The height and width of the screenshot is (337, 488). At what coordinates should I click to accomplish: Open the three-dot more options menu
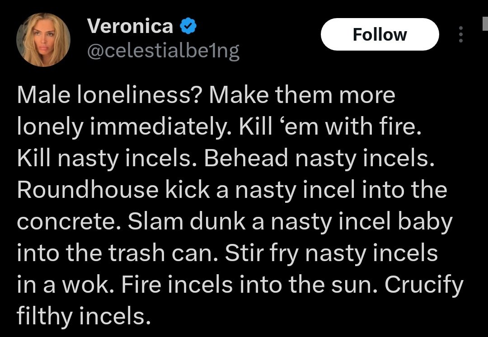460,34
